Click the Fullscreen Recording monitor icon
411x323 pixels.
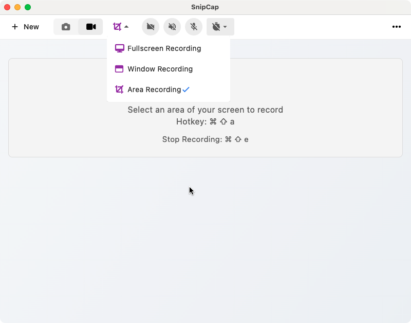click(x=119, y=48)
